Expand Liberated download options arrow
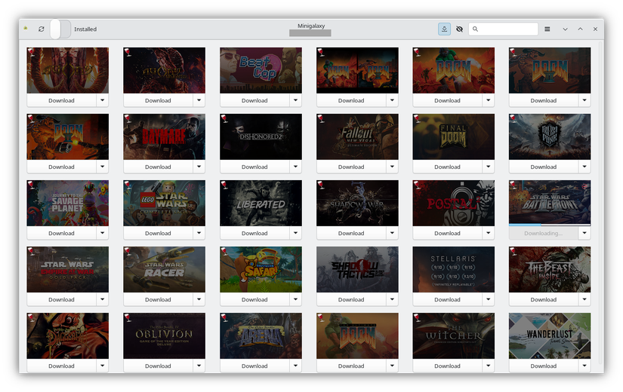The height and width of the screenshot is (392, 623). tap(295, 233)
